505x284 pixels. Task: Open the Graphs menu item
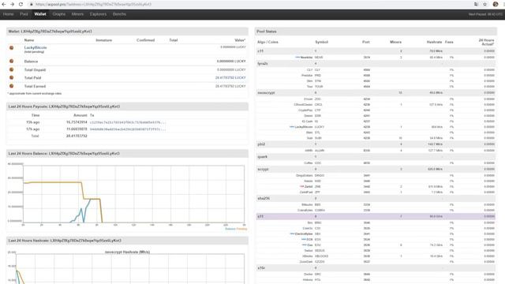point(59,14)
